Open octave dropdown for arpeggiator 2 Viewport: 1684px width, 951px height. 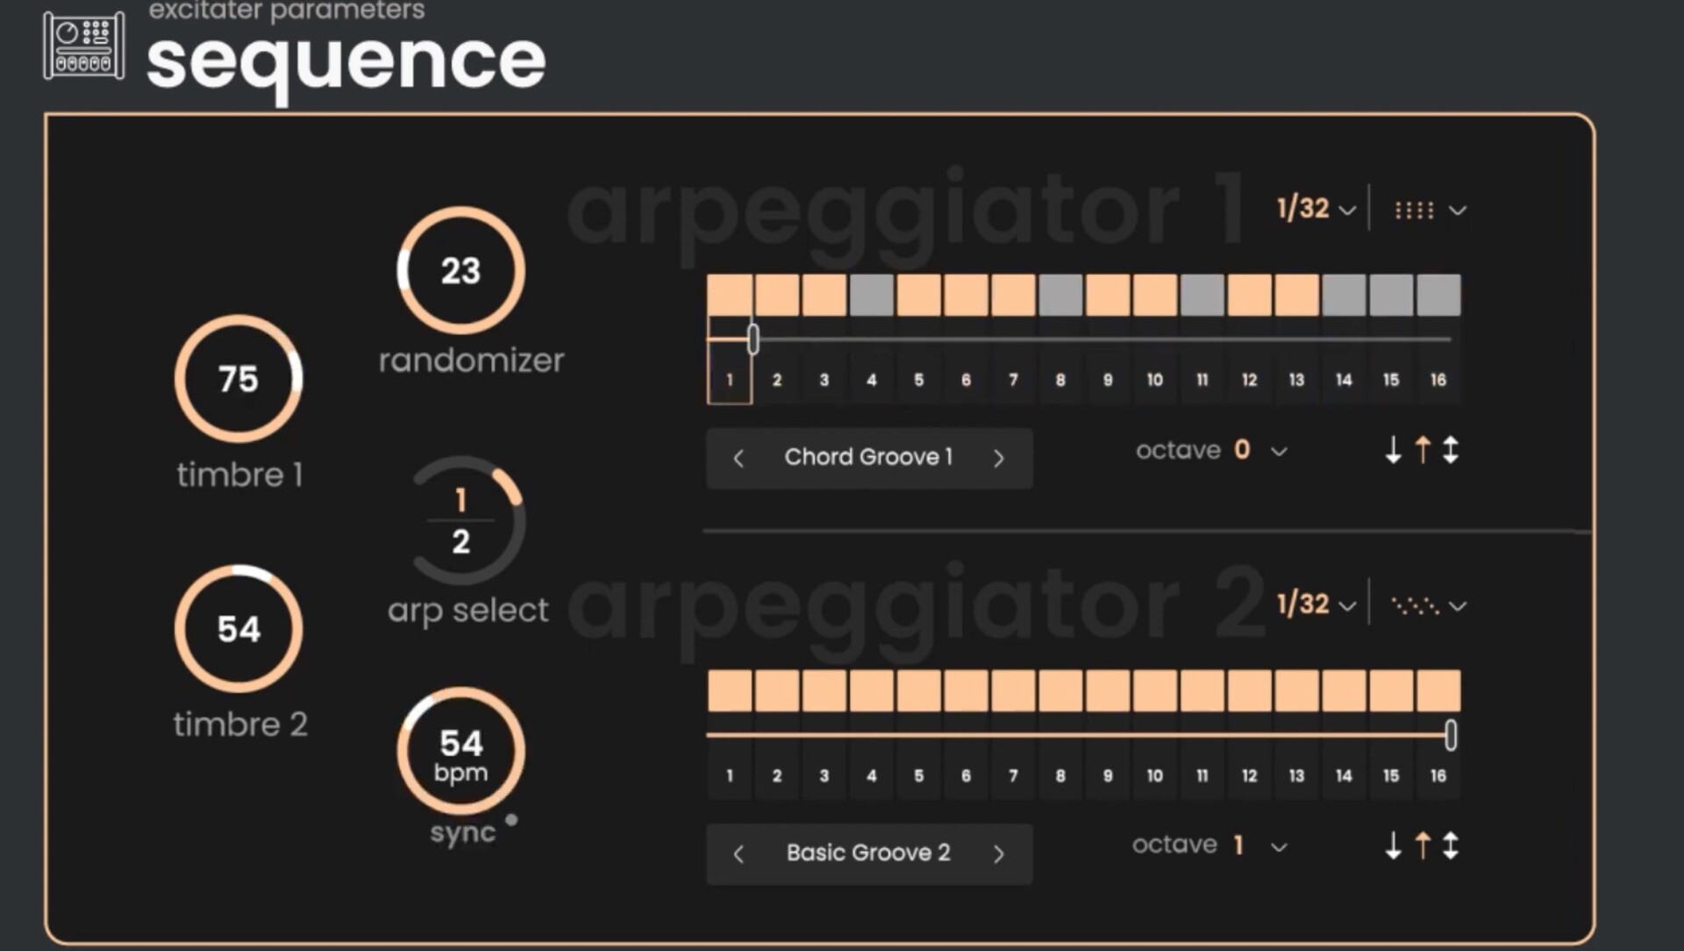[1279, 847]
